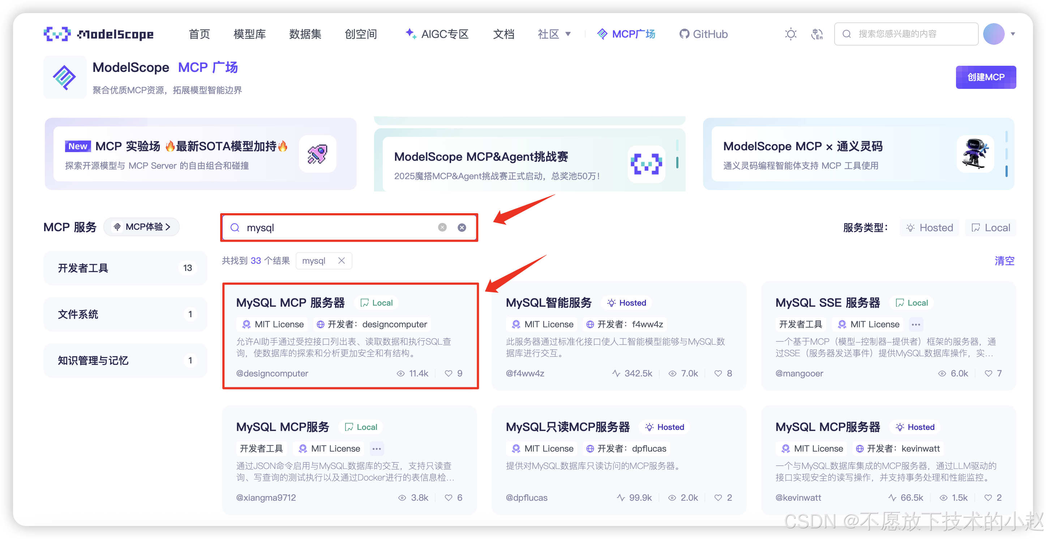Click MIT License tag on MySQL MCP 服务器
1046x539 pixels.
[x=273, y=324]
